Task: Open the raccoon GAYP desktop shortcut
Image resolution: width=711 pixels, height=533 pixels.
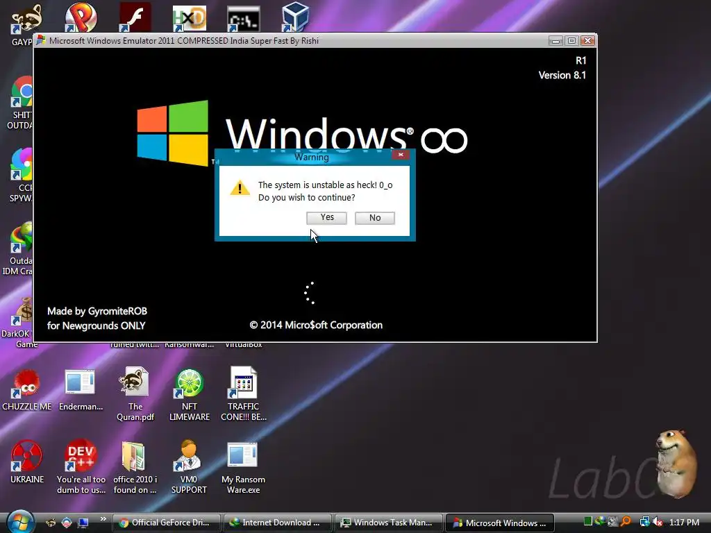Action: (26, 18)
